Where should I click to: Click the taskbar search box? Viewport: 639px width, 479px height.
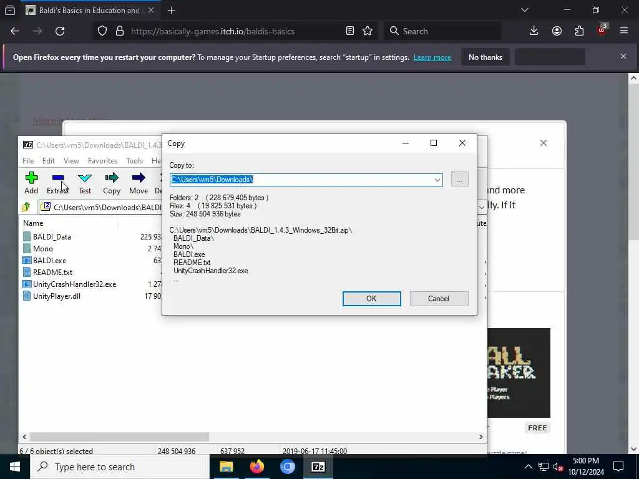[x=119, y=467]
